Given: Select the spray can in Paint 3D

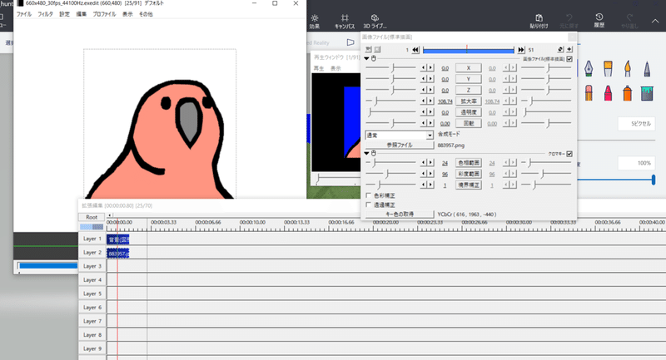Looking at the screenshot, I should [x=628, y=93].
